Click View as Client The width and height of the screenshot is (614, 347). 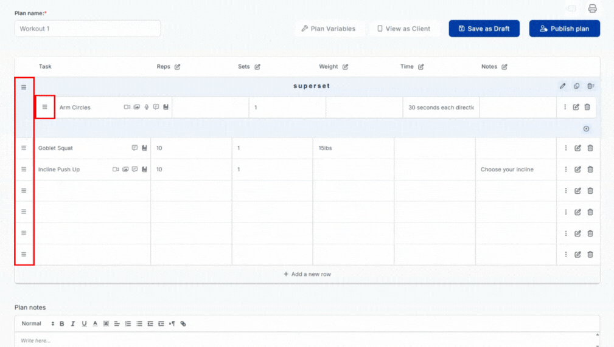coord(403,29)
